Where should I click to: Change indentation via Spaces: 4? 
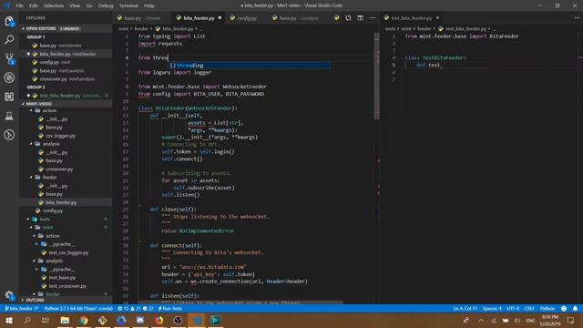492,309
